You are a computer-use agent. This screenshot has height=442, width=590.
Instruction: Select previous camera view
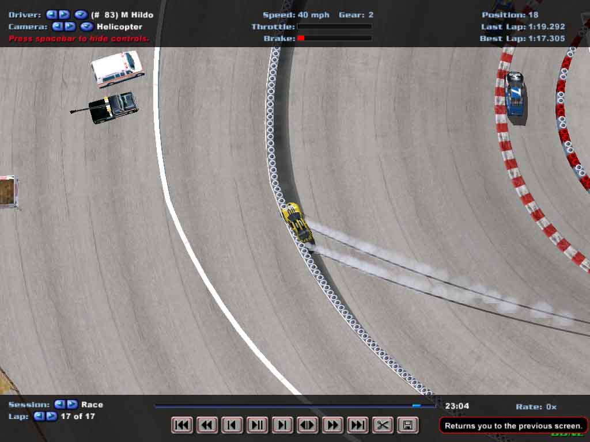[57, 26]
